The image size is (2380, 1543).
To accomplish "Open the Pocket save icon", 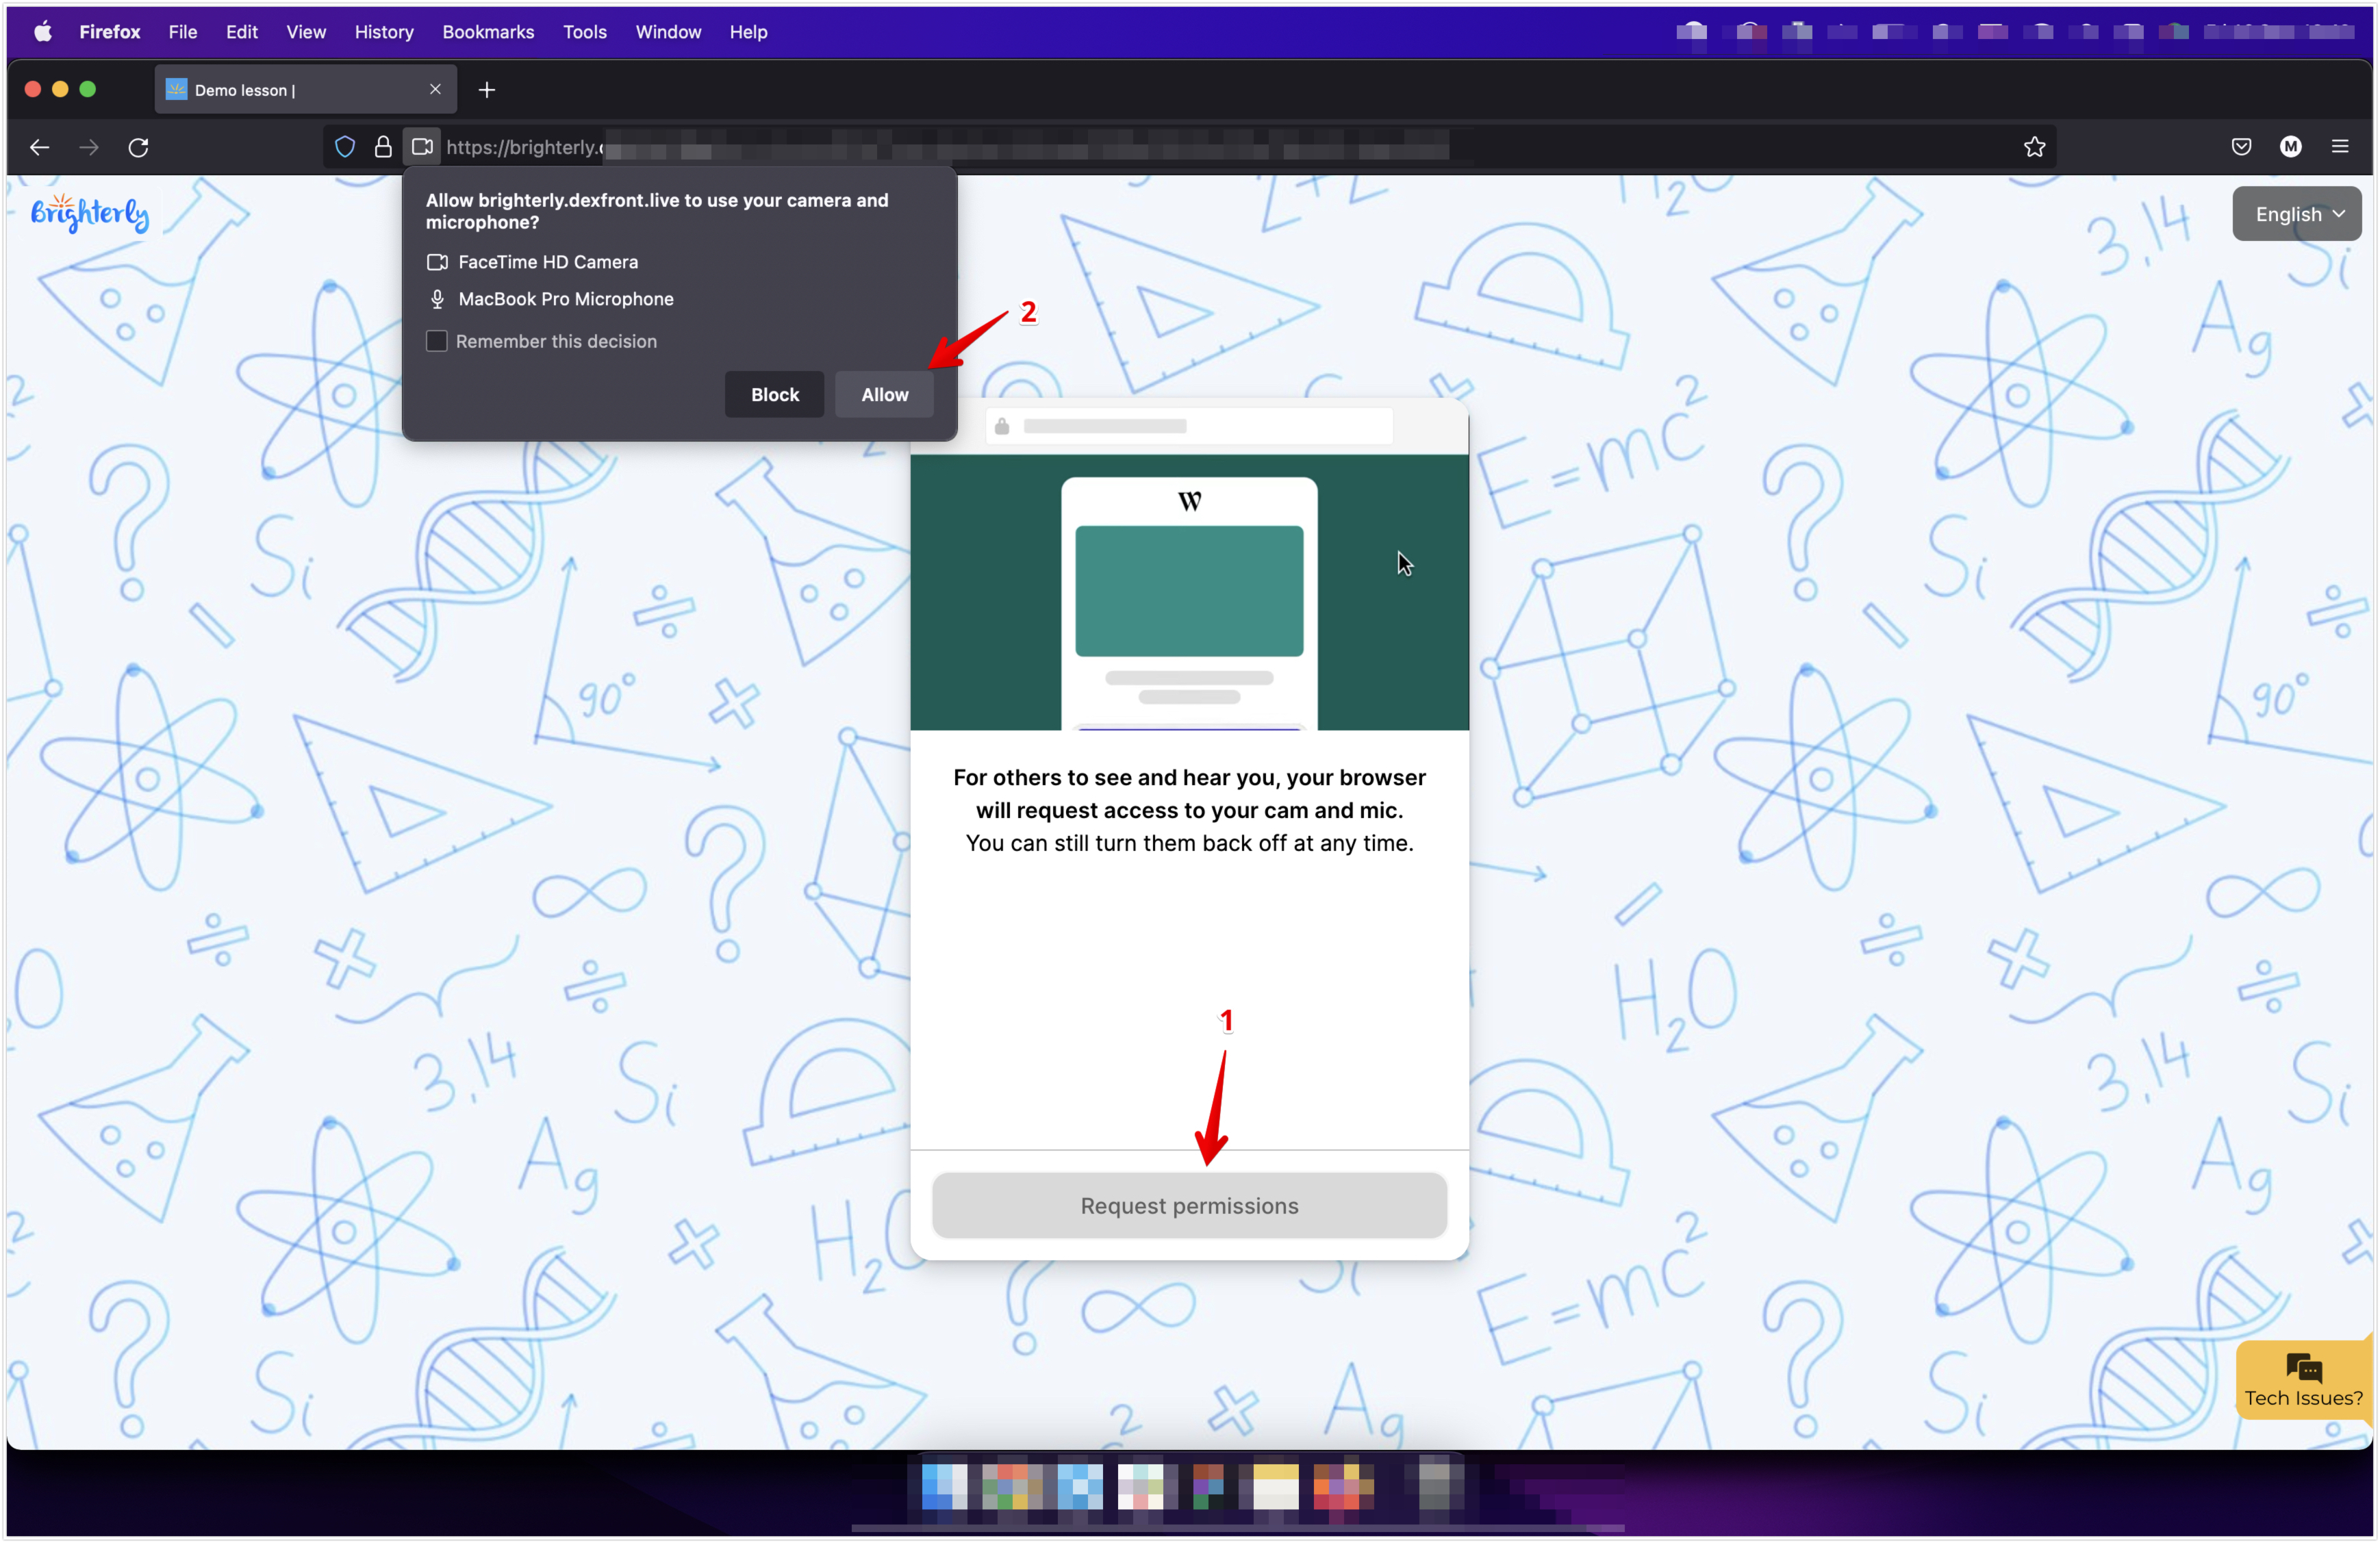I will pos(2241,147).
